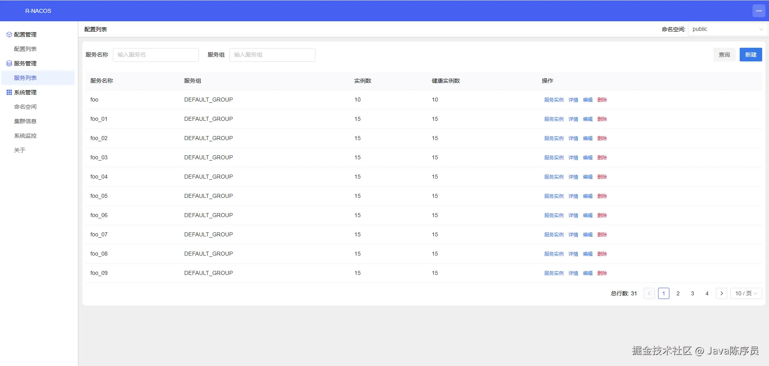Click 编辑 for the foo_01 row

coord(587,119)
